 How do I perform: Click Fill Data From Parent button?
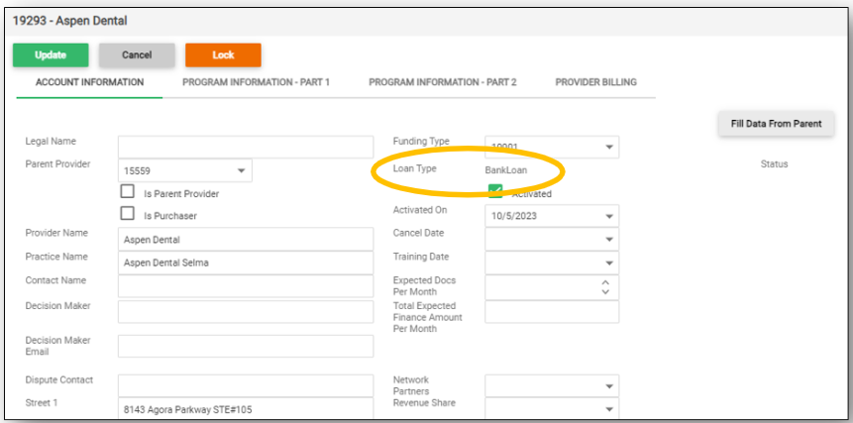point(776,124)
